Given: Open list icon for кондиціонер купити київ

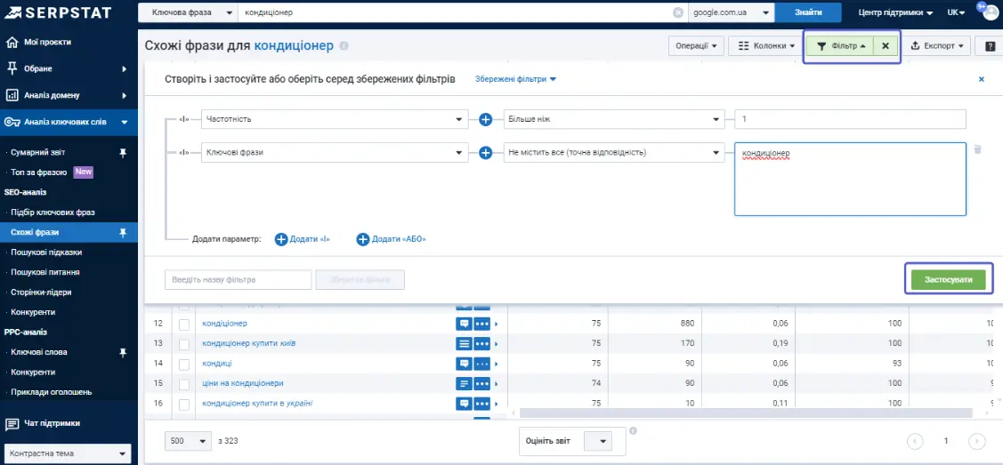Looking at the screenshot, I should pyautogui.click(x=463, y=344).
